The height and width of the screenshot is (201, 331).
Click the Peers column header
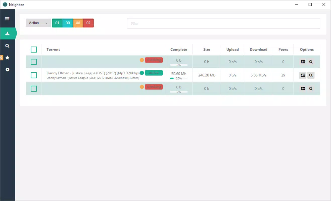coord(283,49)
